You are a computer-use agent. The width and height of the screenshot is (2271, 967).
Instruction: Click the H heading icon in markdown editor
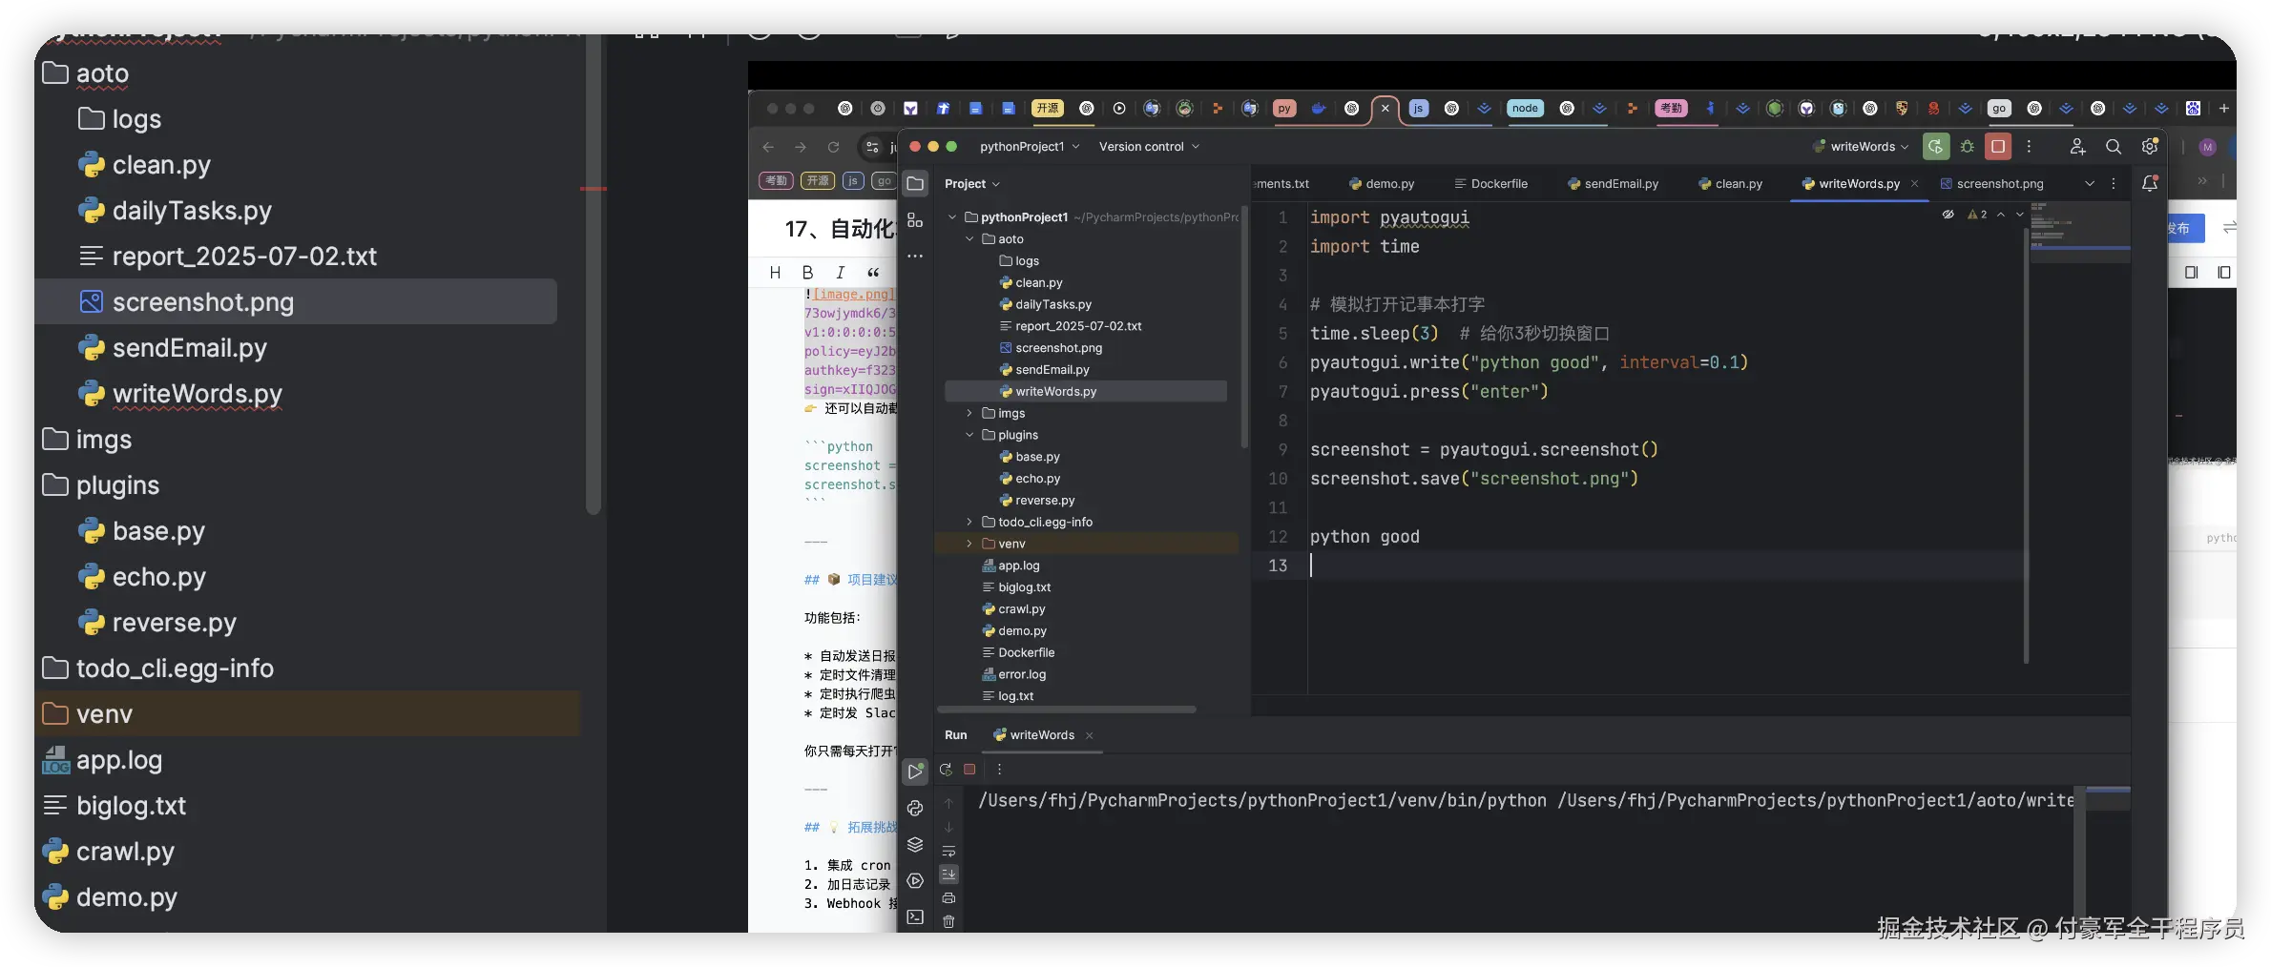point(775,273)
